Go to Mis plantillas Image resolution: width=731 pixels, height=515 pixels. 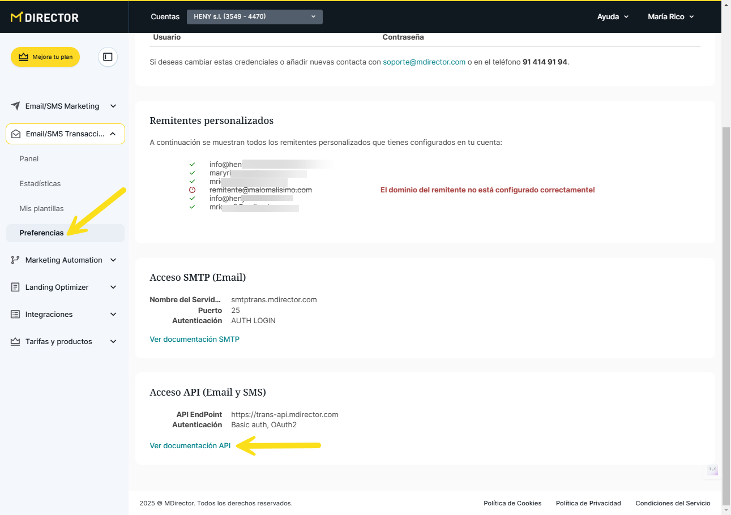pos(41,208)
